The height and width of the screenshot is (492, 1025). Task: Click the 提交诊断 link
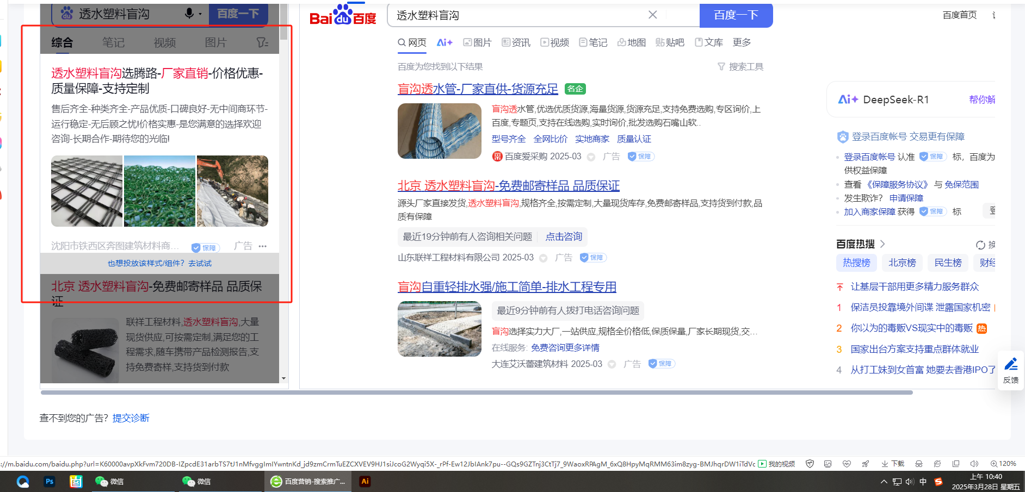click(x=131, y=418)
